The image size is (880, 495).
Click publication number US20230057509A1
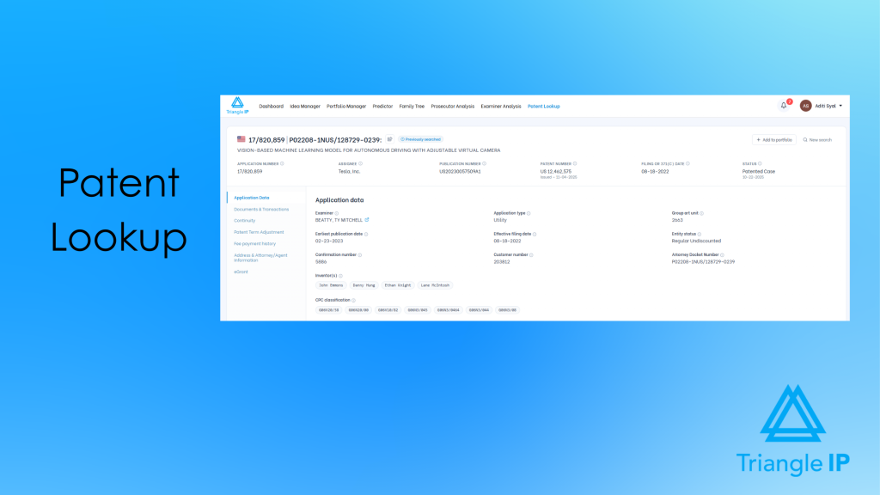(x=461, y=172)
